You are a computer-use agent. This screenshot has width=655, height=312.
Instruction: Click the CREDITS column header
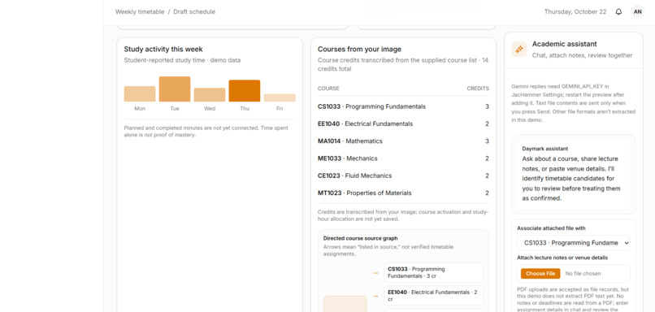click(x=478, y=89)
